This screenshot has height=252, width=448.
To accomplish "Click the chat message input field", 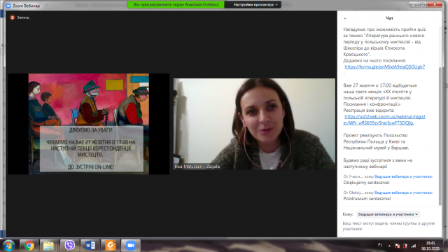I will click(x=389, y=226).
